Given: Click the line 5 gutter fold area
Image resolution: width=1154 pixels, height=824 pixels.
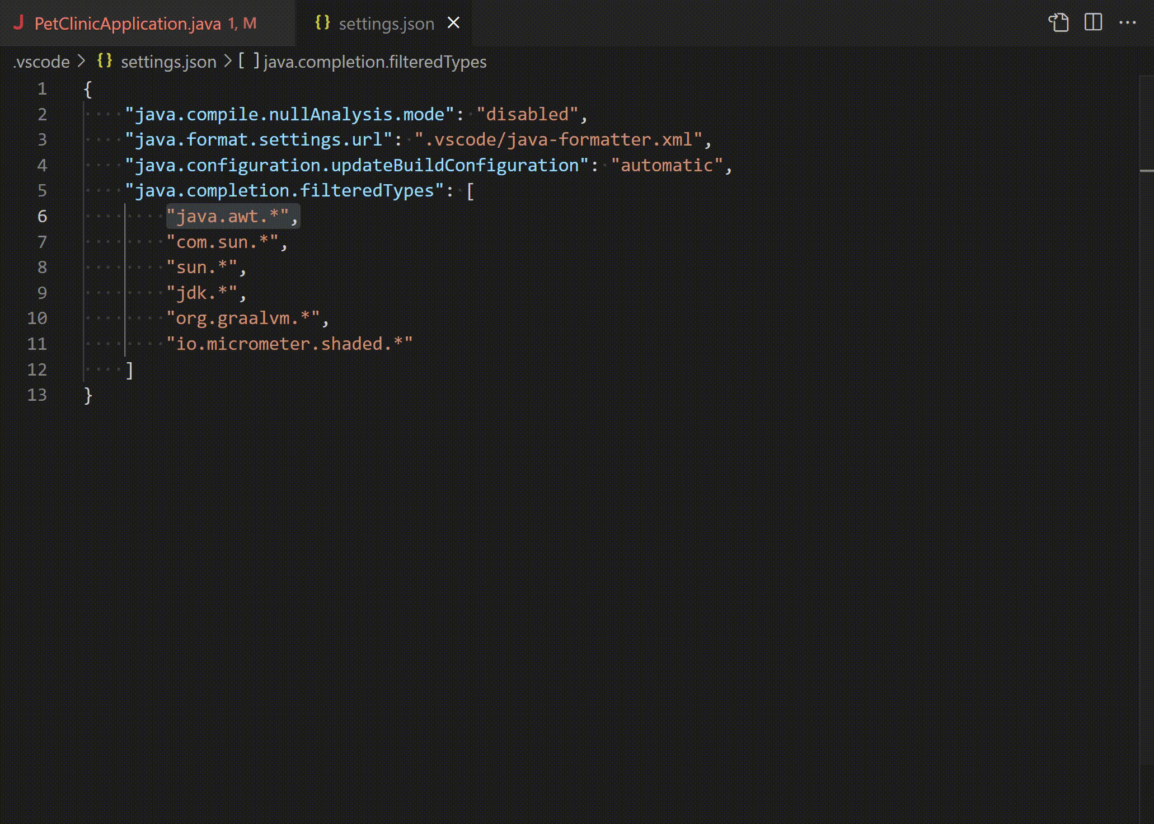Looking at the screenshot, I should tap(69, 191).
